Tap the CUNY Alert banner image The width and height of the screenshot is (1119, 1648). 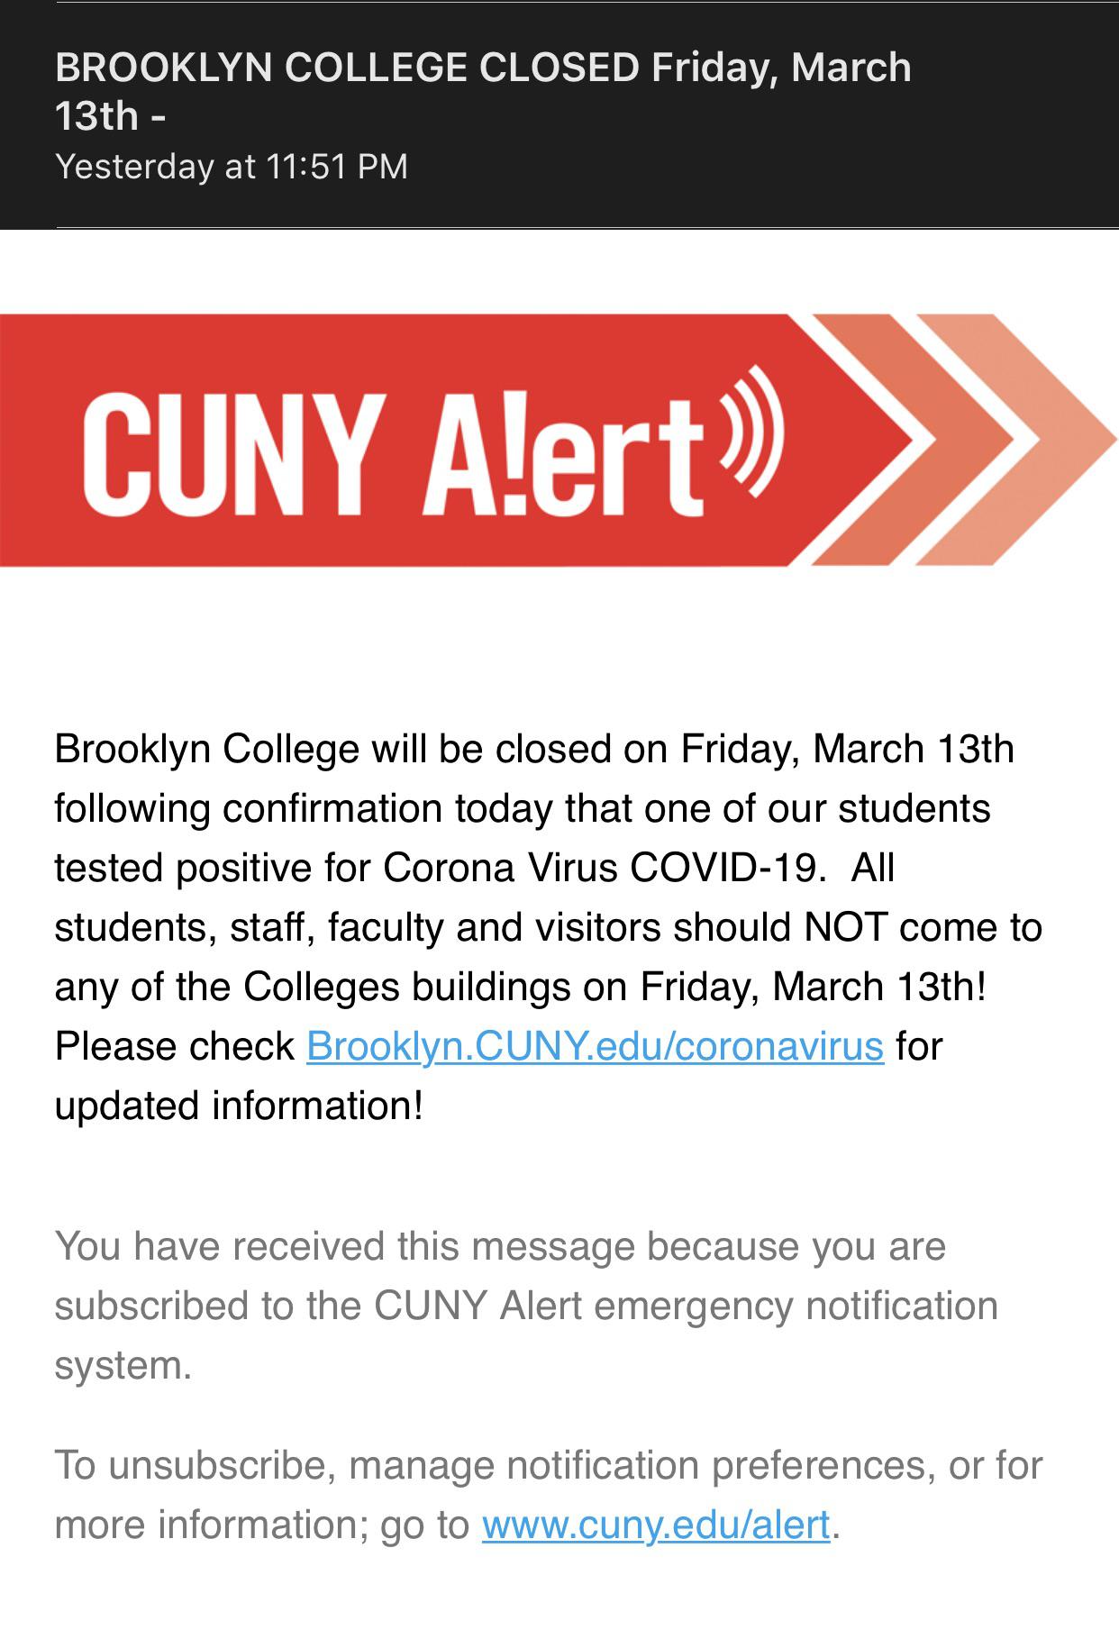[x=559, y=440]
